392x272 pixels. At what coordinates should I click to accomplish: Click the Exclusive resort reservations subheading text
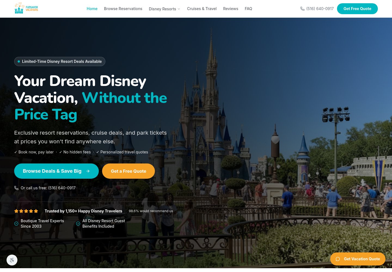click(90, 137)
